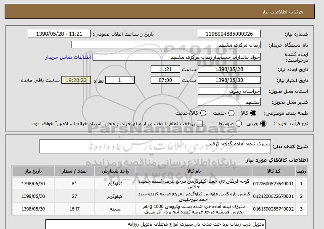Click item code 0122600527640001
Viewport: 324px width, 229px height.
(x=274, y=184)
